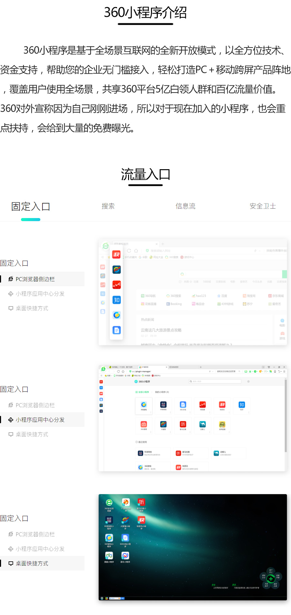Image resolution: width=291 pixels, height=615 pixels.
Task: Click 知乎 tile in the mini-program grid
Action: tap(242, 406)
